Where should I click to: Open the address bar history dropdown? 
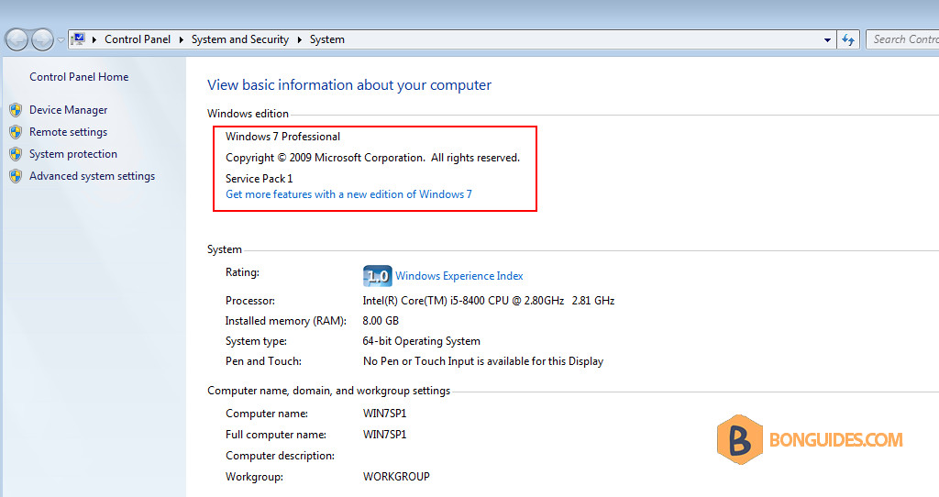coord(827,40)
